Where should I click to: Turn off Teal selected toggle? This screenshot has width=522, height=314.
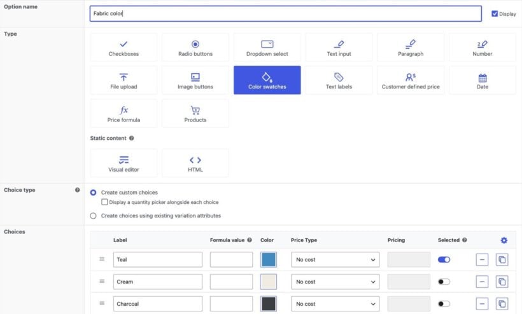(444, 259)
